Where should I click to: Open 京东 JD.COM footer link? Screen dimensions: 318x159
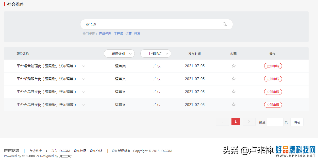[x=61, y=151]
